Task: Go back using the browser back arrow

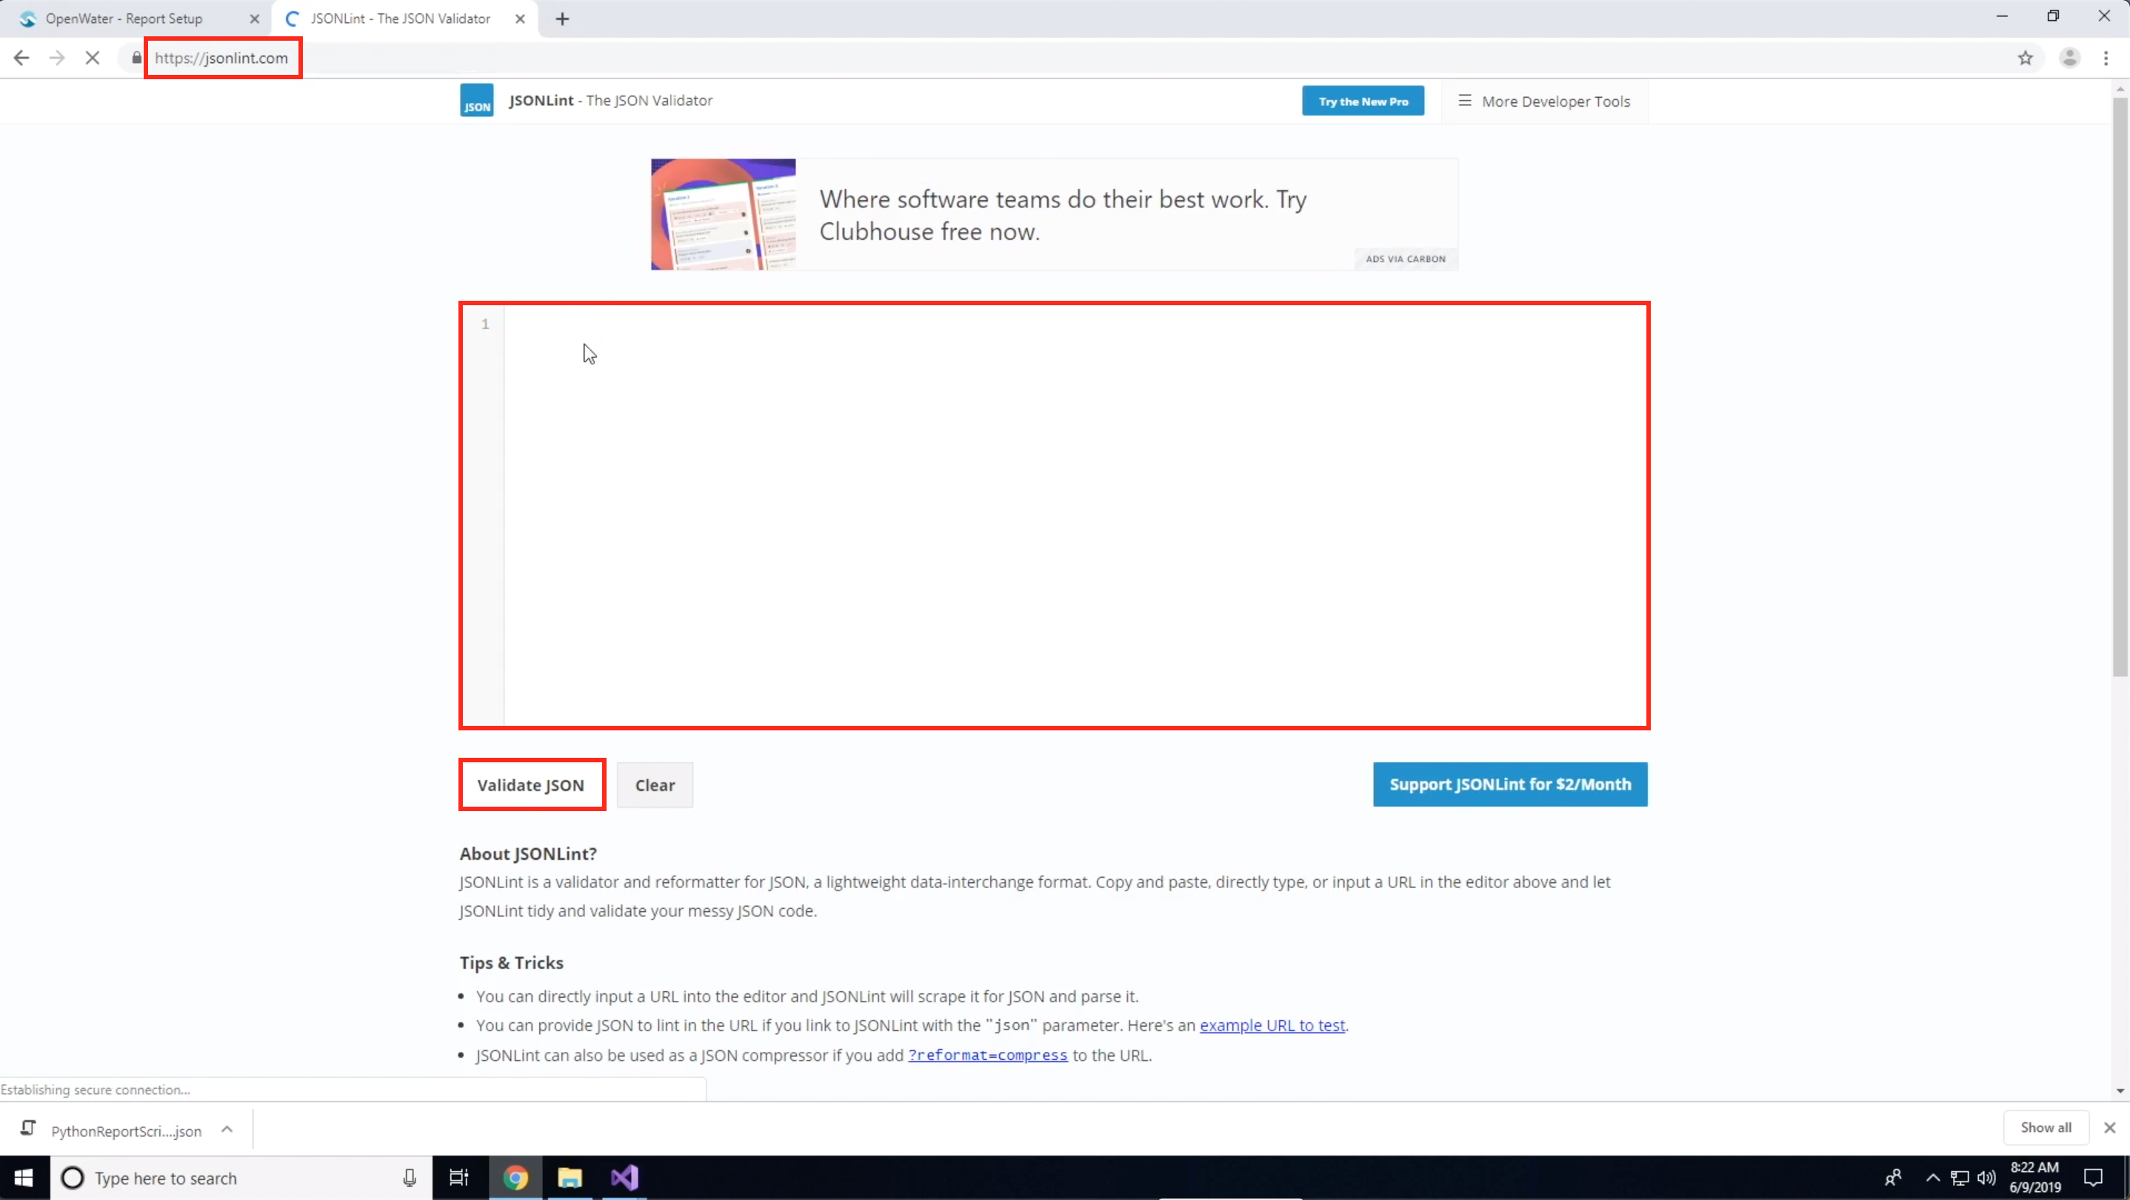Action: pos(21,58)
